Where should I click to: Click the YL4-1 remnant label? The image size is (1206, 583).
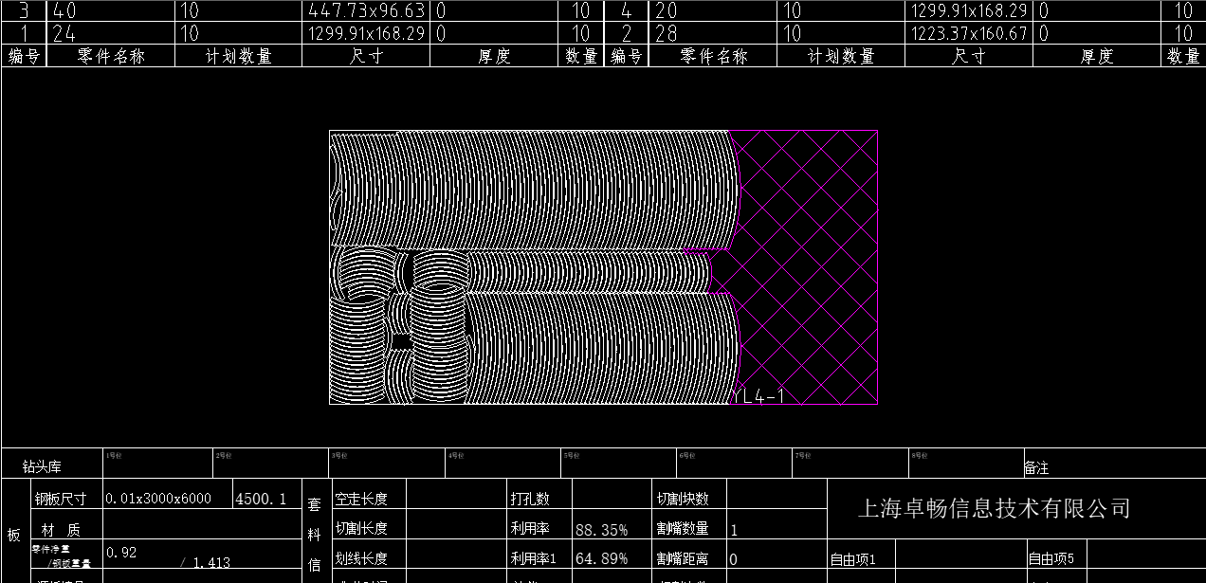point(758,396)
